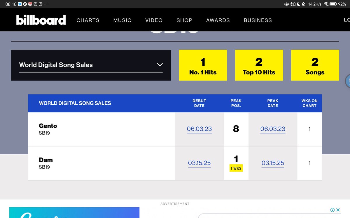
Task: Tap the Wi-Fi signal icon
Action: click(x=326, y=4)
